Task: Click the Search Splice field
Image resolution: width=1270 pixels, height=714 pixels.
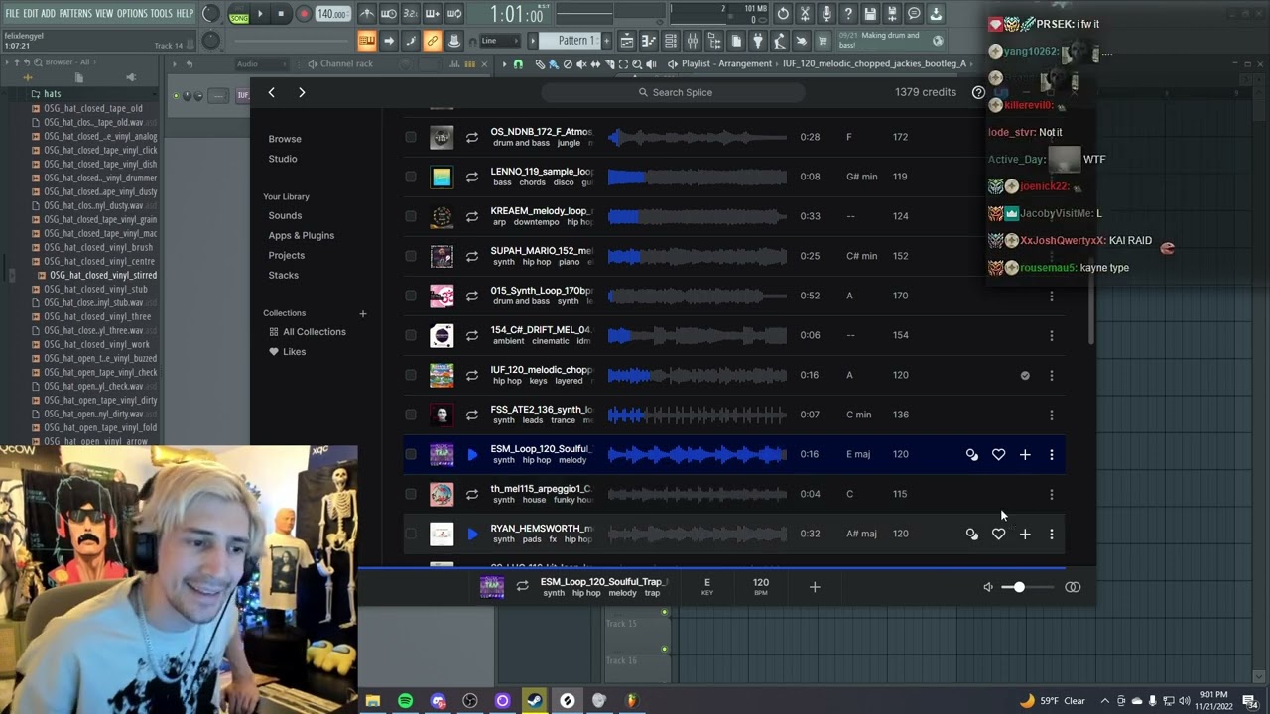Action: click(674, 92)
